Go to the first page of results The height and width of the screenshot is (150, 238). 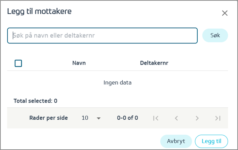click(156, 118)
